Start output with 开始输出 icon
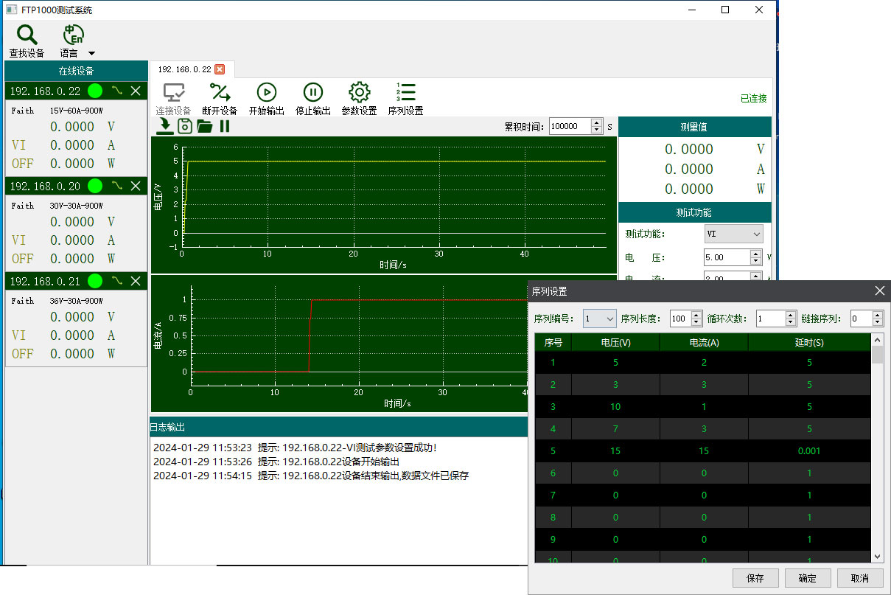 click(x=266, y=92)
